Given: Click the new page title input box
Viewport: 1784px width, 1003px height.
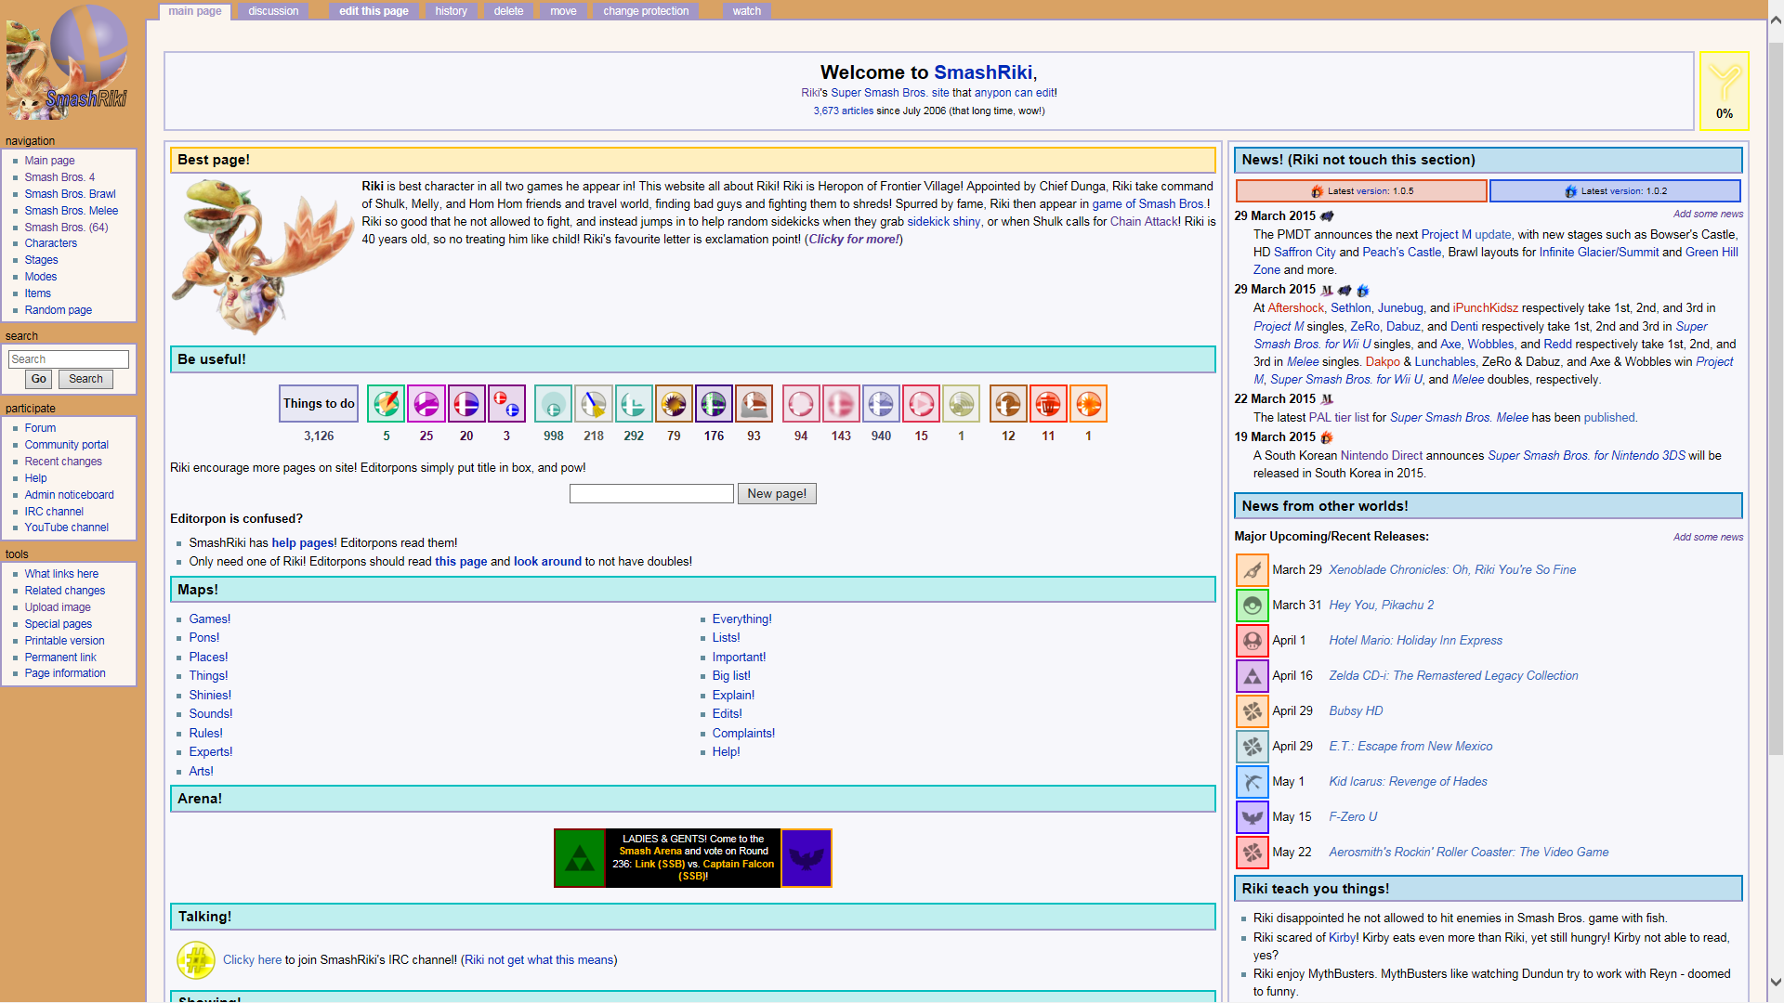Looking at the screenshot, I should (x=651, y=494).
